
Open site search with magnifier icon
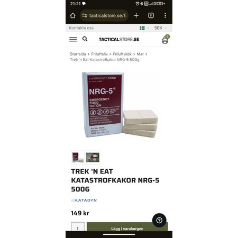pos(85,39)
